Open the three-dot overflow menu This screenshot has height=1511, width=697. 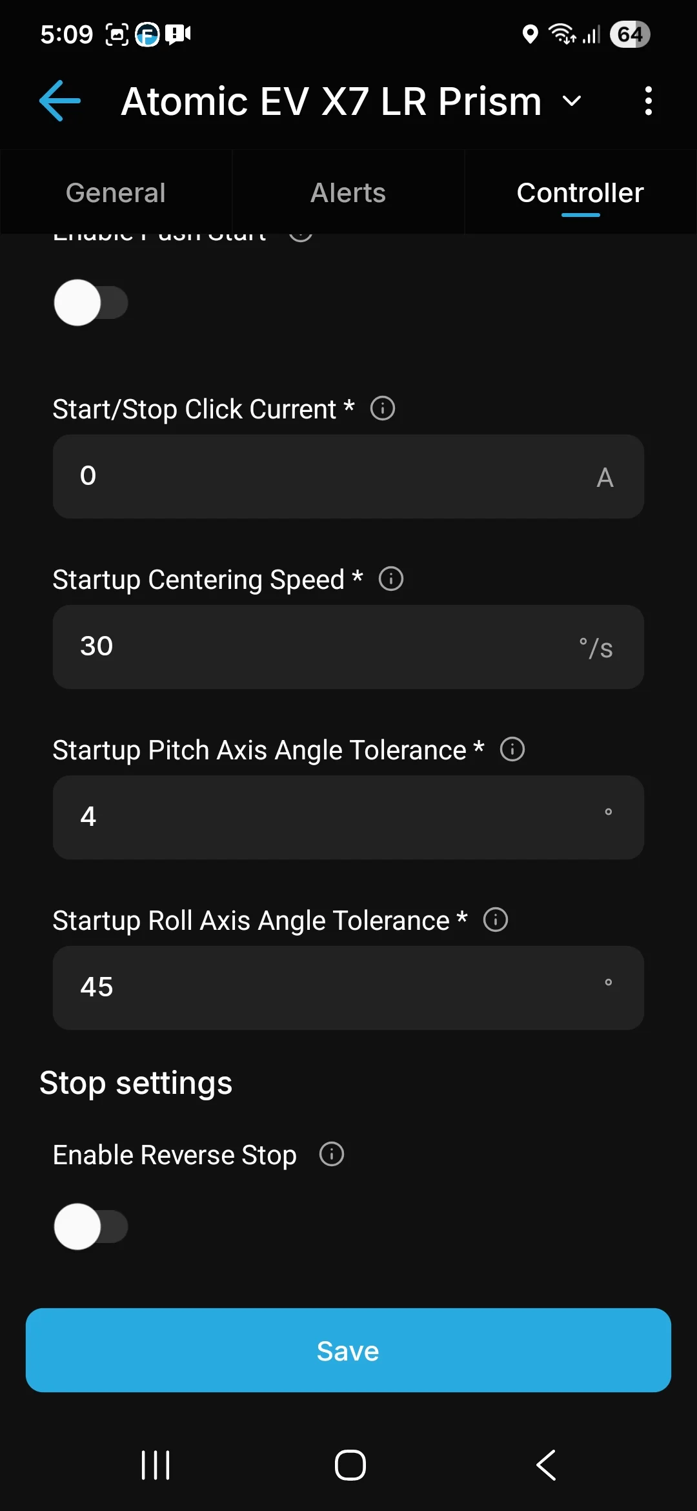(648, 101)
